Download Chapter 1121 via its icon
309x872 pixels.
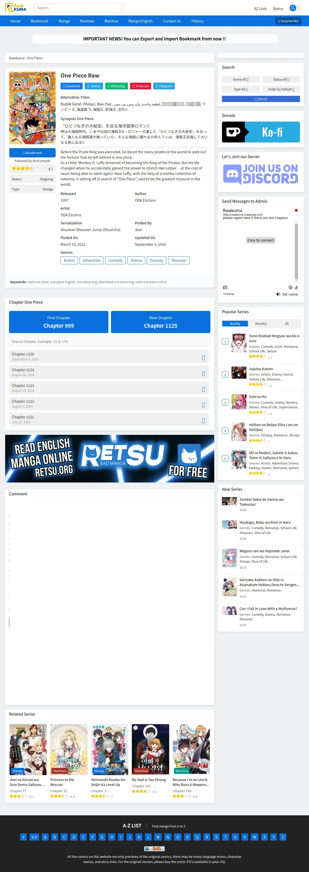point(203,421)
